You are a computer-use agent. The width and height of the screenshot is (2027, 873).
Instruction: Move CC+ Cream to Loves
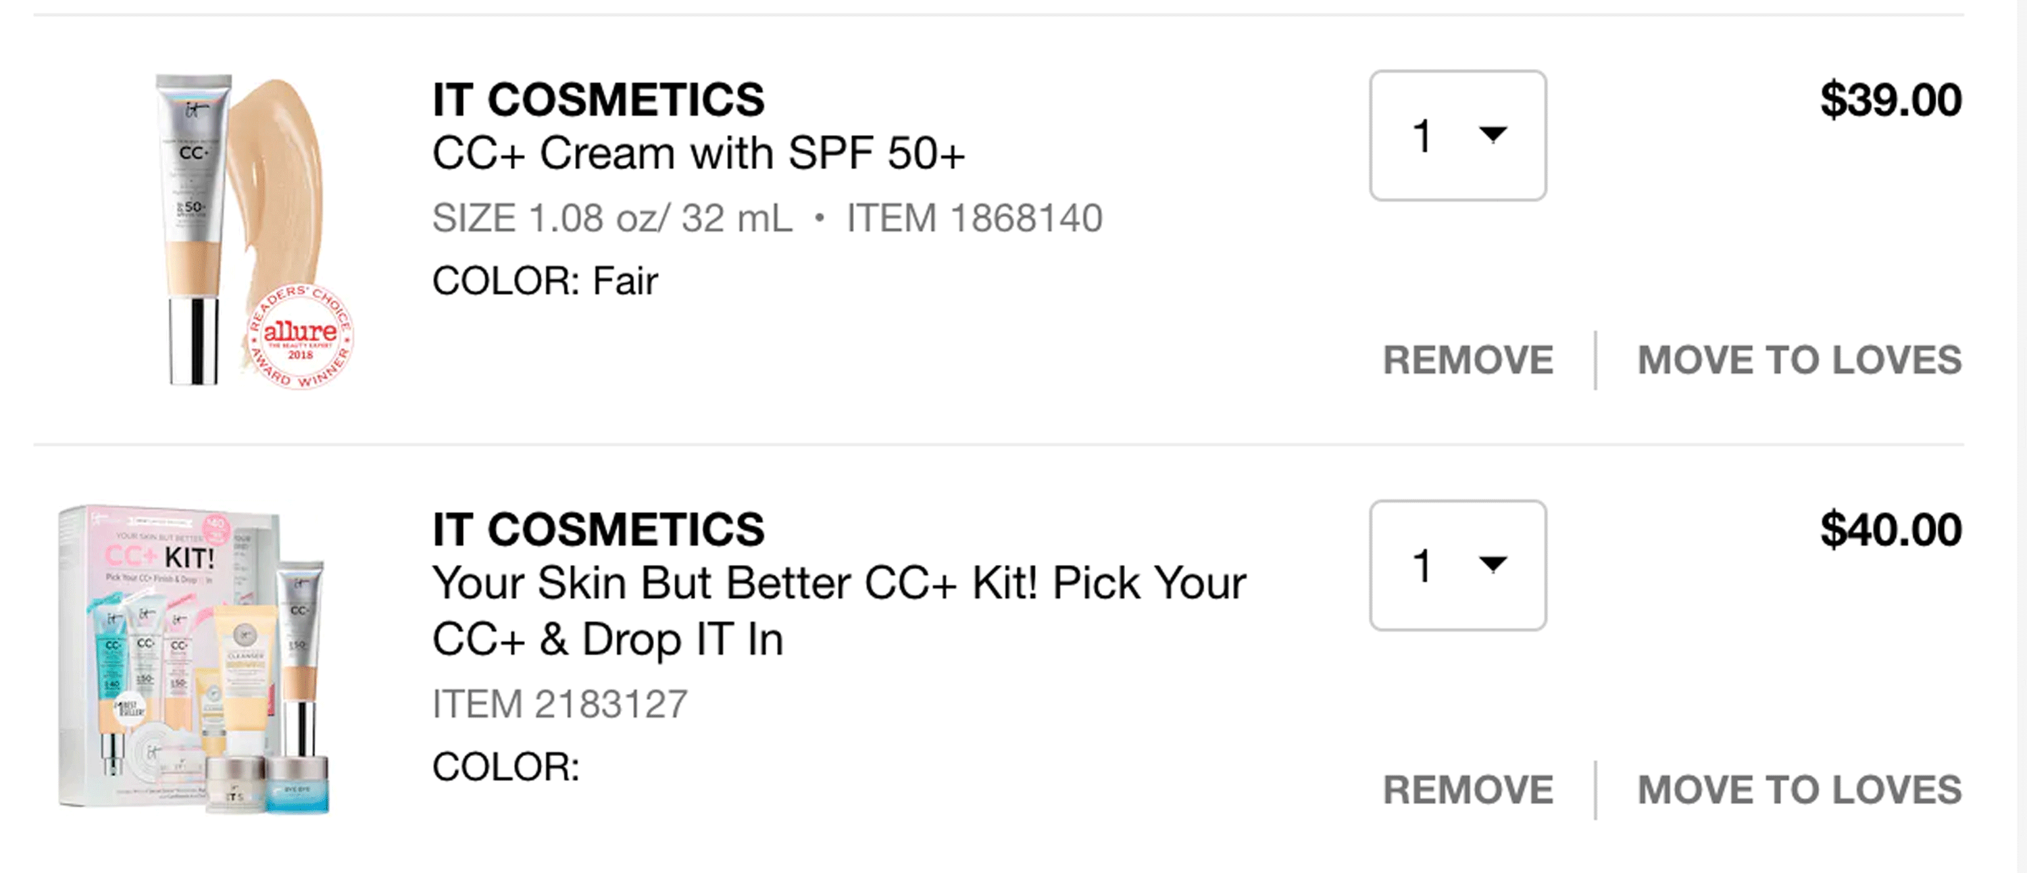point(1799,361)
